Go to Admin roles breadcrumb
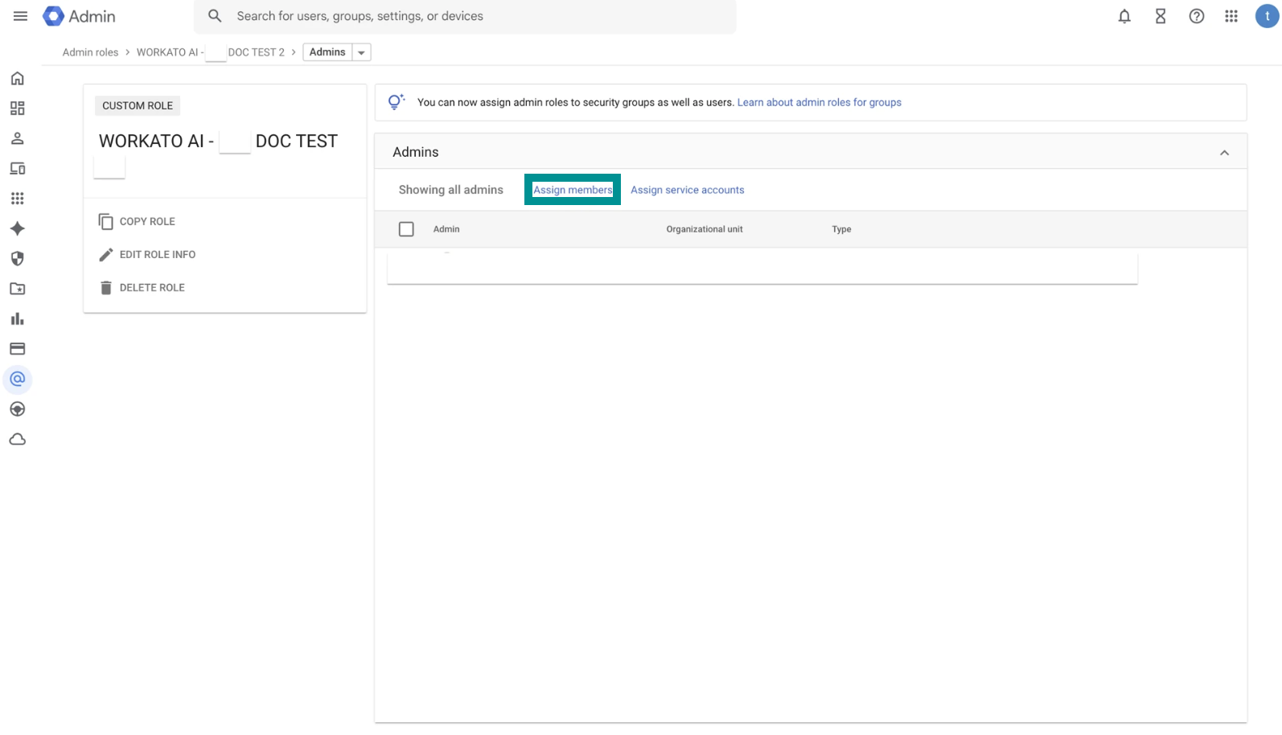The width and height of the screenshot is (1282, 735). [x=90, y=52]
